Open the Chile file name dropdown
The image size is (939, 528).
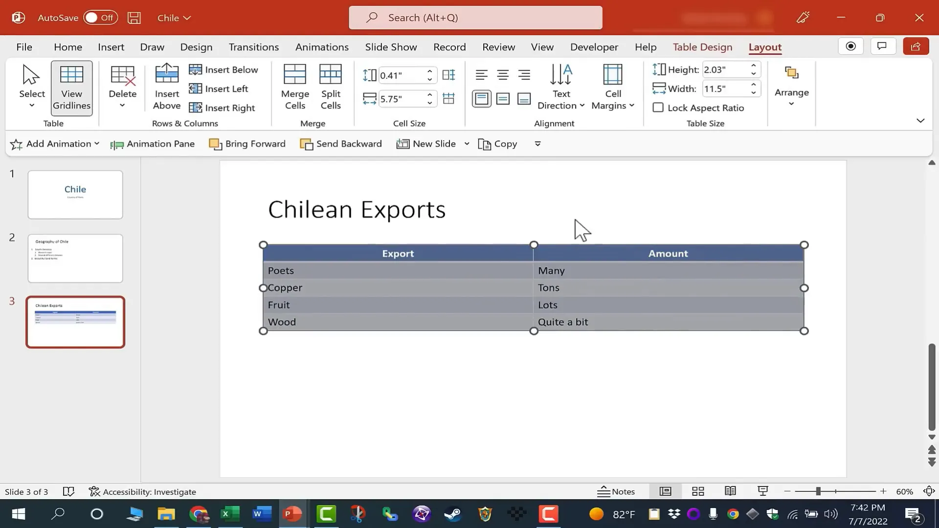(x=174, y=18)
